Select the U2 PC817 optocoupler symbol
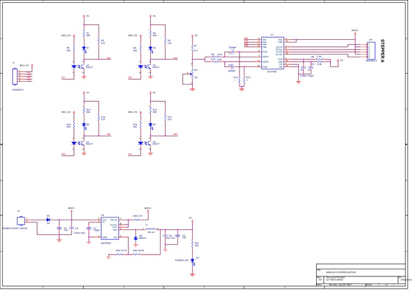 (79, 67)
